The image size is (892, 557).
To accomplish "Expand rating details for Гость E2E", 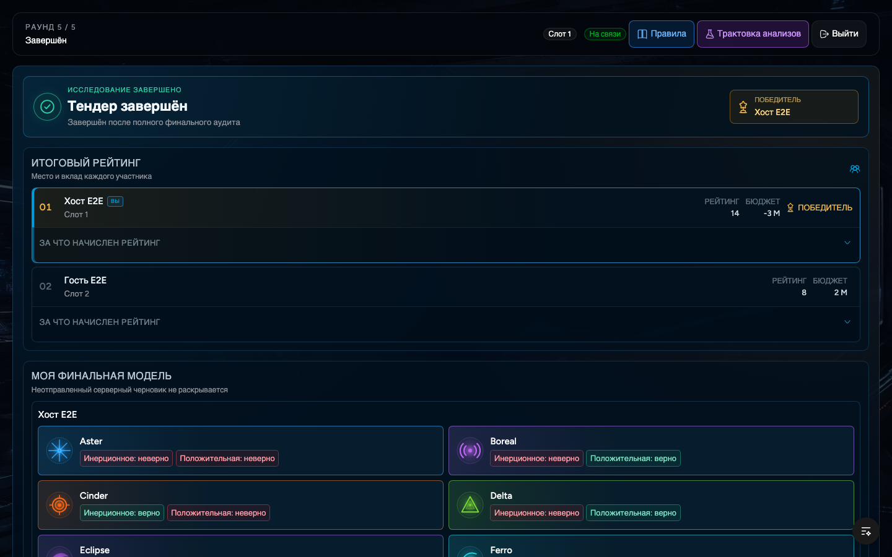I will point(446,322).
